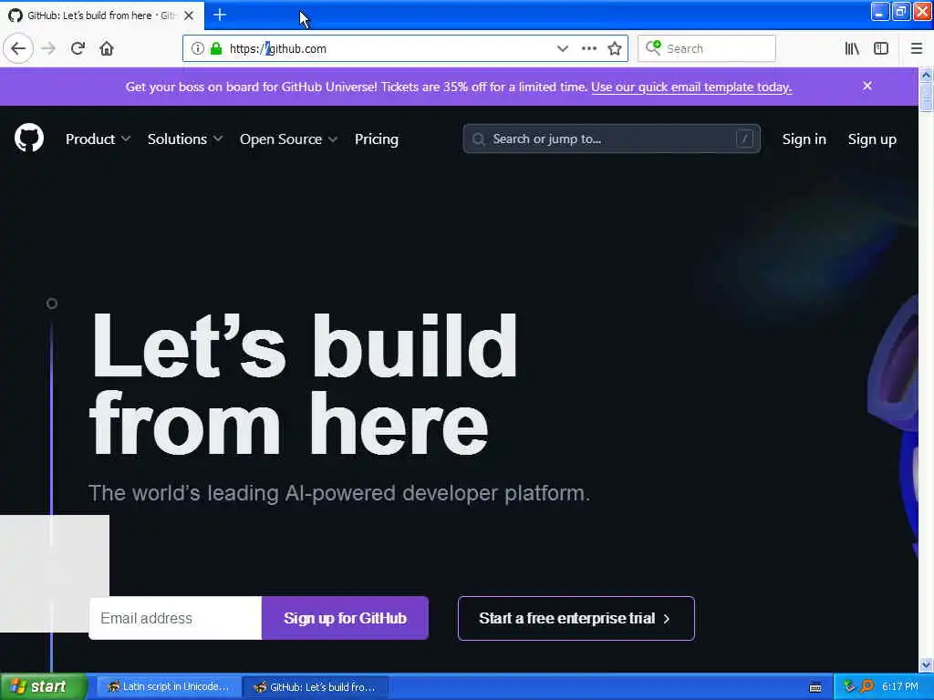Viewport: 934px width, 700px height.
Task: Expand the Product menu
Action: pos(98,139)
